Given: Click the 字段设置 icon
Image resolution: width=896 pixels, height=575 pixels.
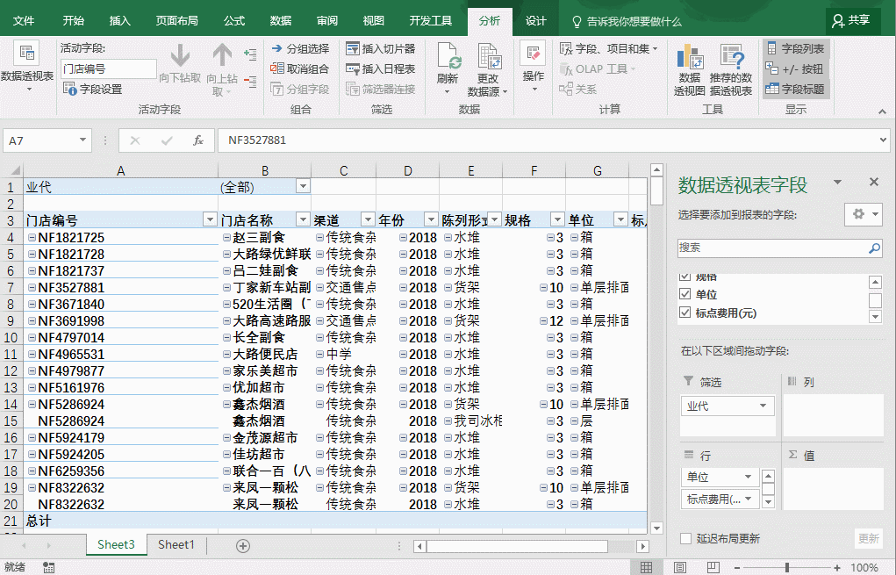Looking at the screenshot, I should click(69, 89).
